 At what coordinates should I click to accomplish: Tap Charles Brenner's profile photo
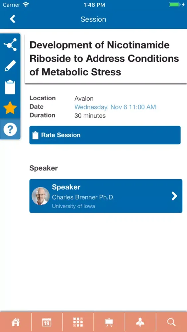(41, 196)
